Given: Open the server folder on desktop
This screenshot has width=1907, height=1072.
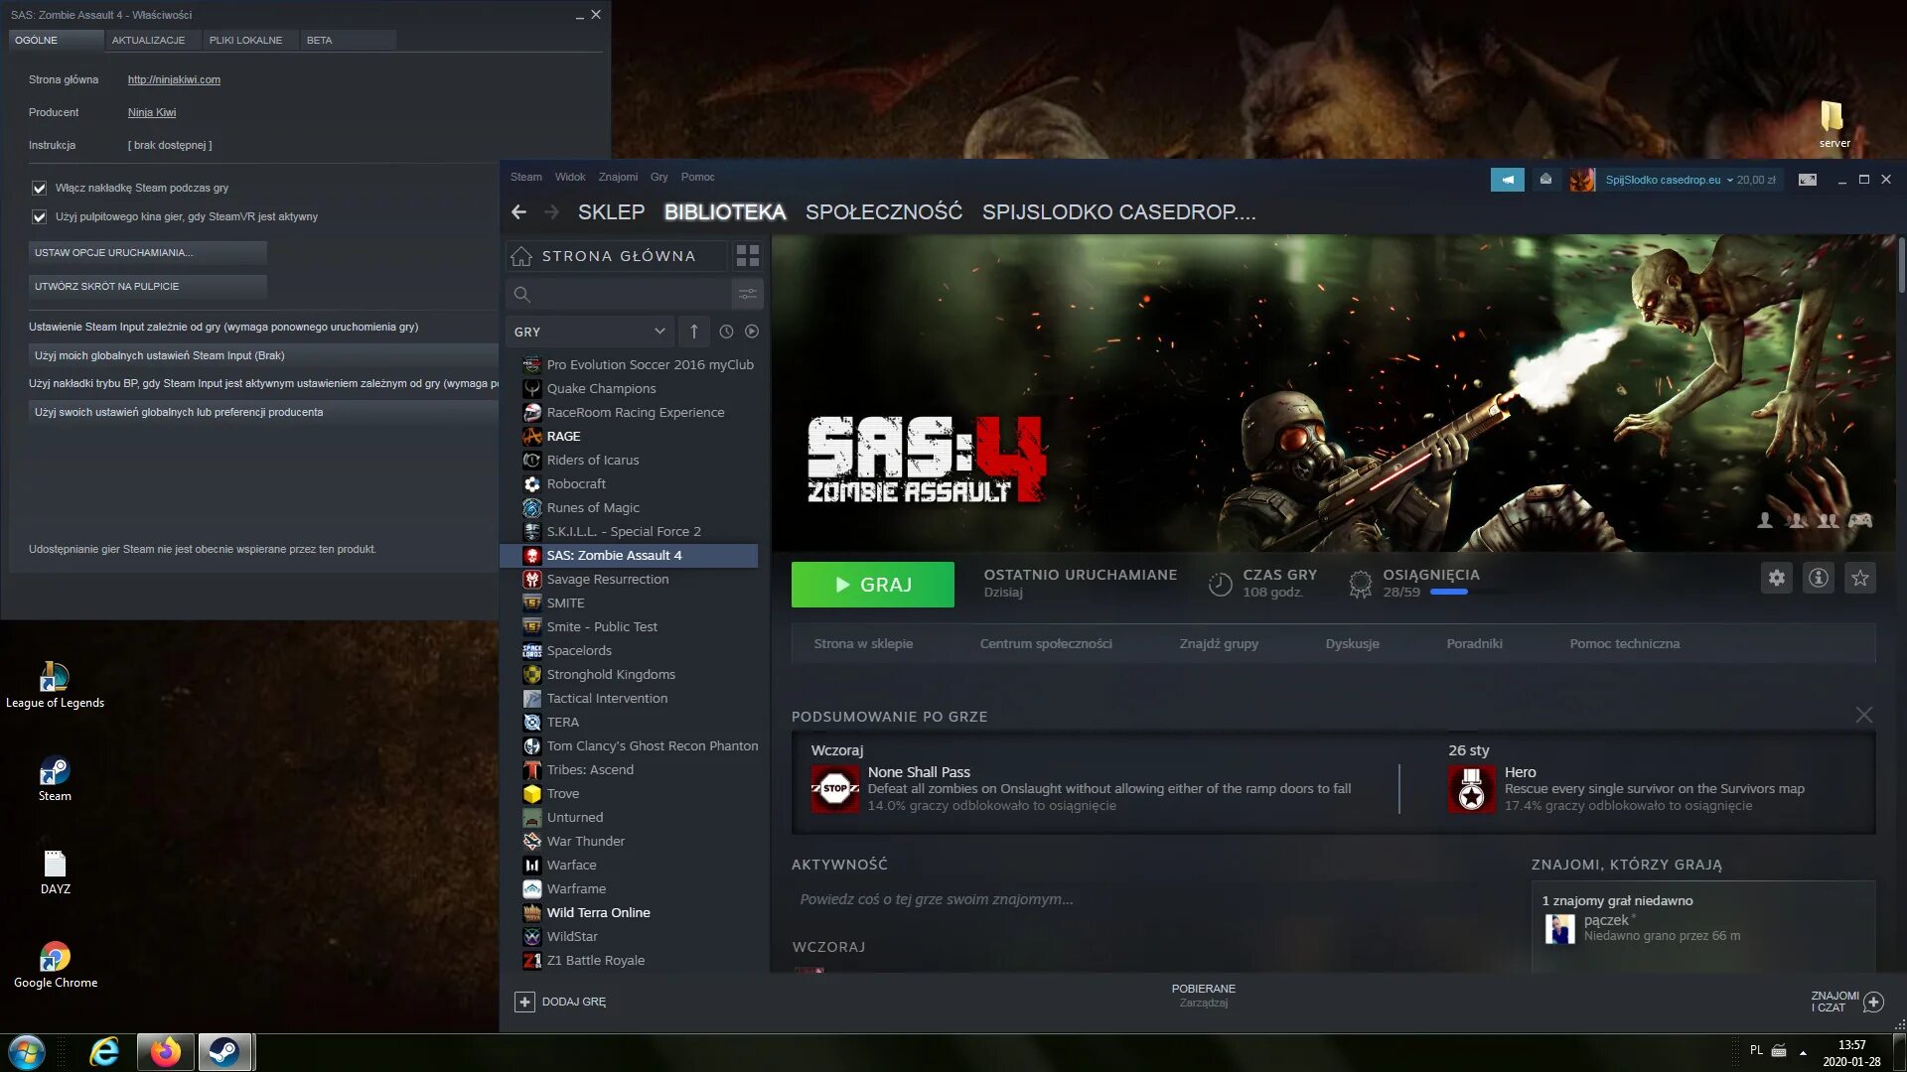Looking at the screenshot, I should [x=1834, y=124].
